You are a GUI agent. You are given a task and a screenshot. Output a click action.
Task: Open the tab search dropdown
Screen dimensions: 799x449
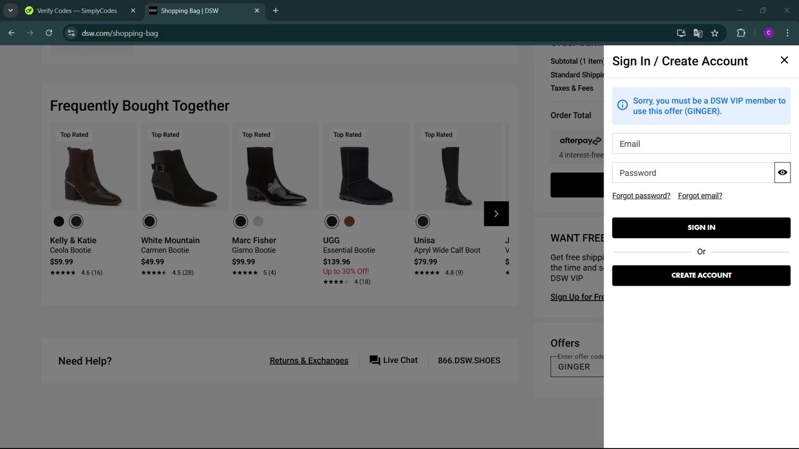pyautogui.click(x=10, y=11)
